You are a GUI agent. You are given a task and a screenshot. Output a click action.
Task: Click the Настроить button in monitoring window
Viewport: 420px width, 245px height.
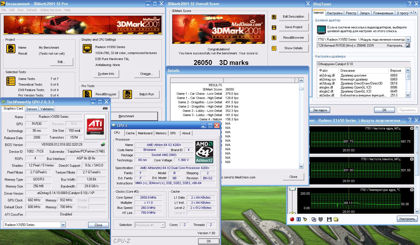tap(407, 219)
